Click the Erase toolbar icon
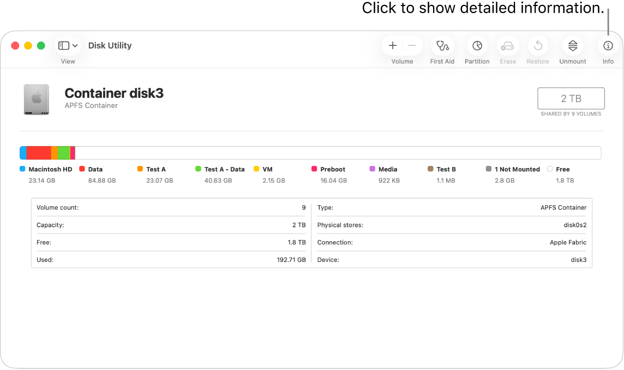The height and width of the screenshot is (370, 624). [508, 46]
